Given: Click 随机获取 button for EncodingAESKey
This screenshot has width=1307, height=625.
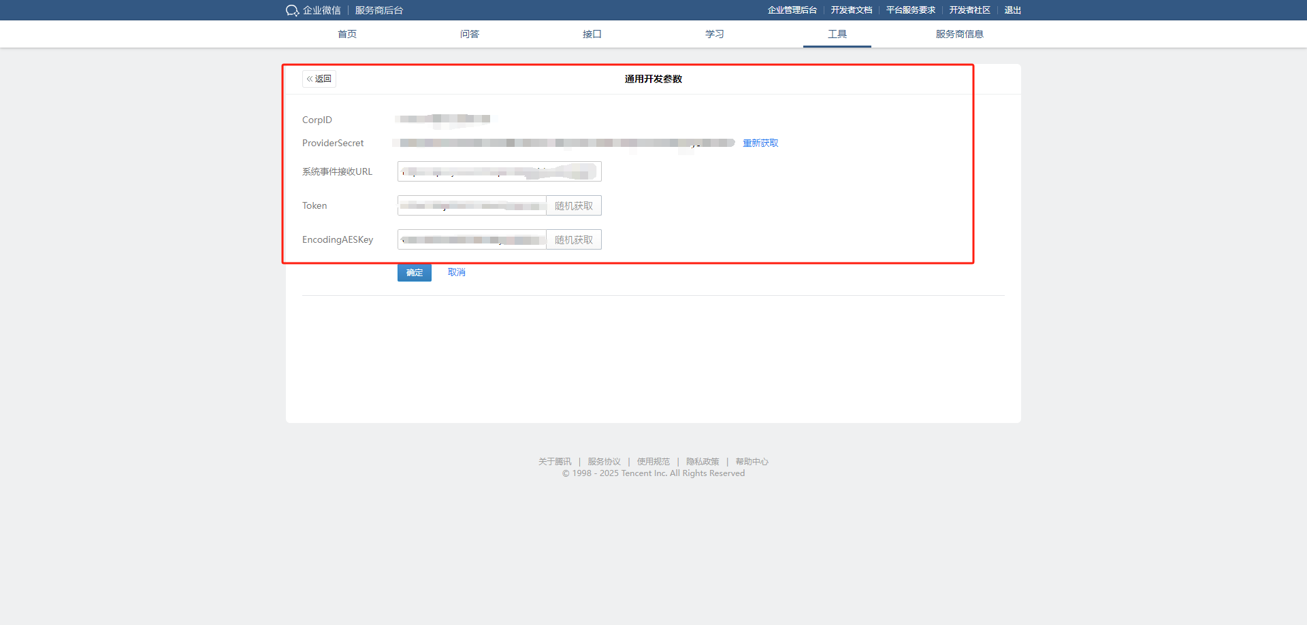Looking at the screenshot, I should point(574,239).
